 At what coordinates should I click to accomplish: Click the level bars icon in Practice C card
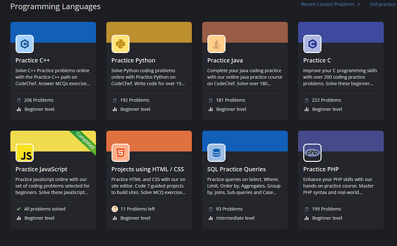coord(306,109)
